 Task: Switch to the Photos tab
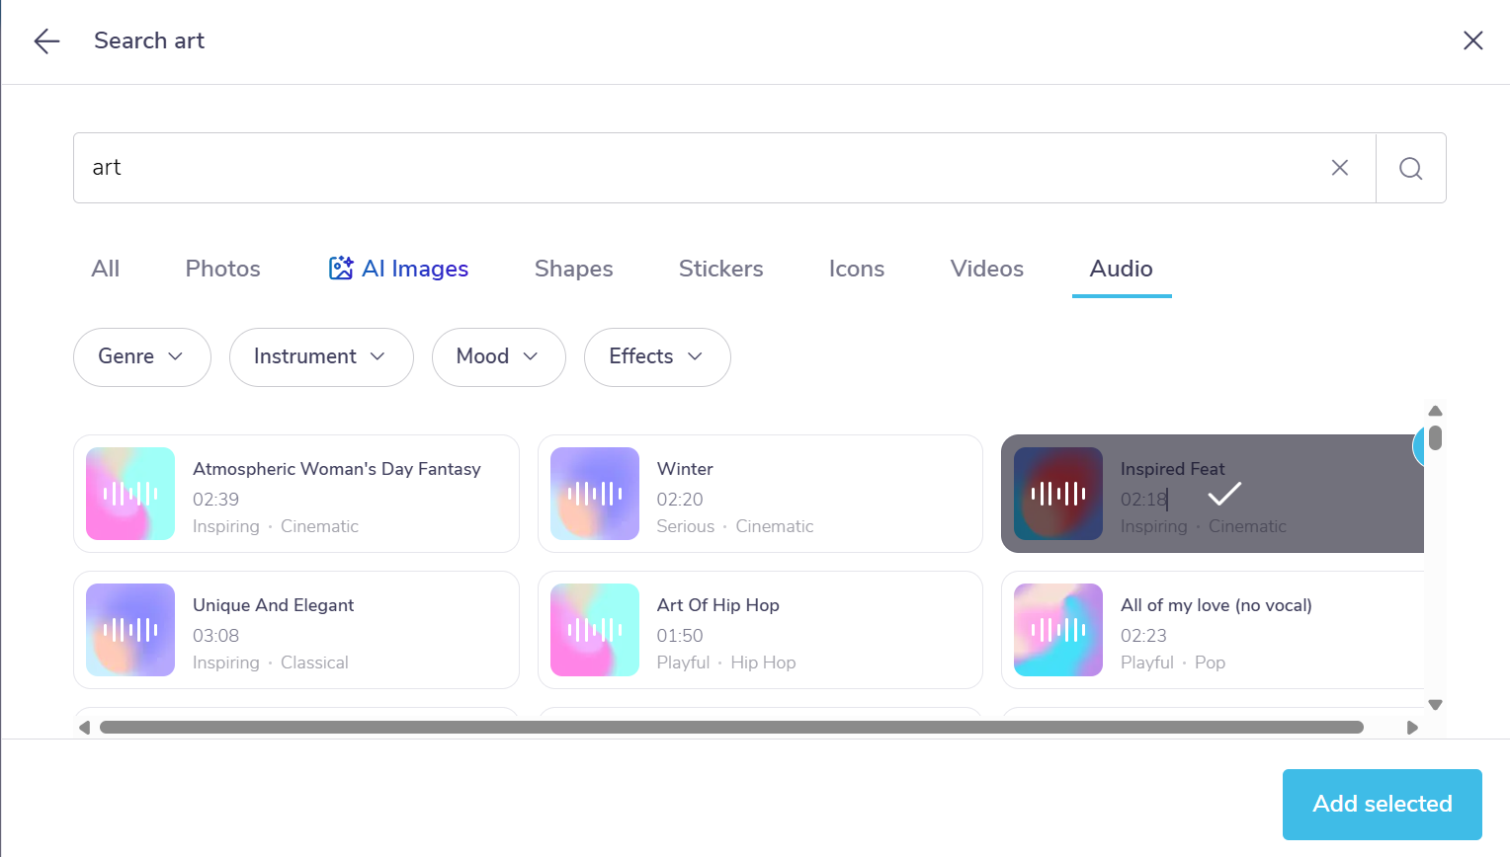[222, 268]
